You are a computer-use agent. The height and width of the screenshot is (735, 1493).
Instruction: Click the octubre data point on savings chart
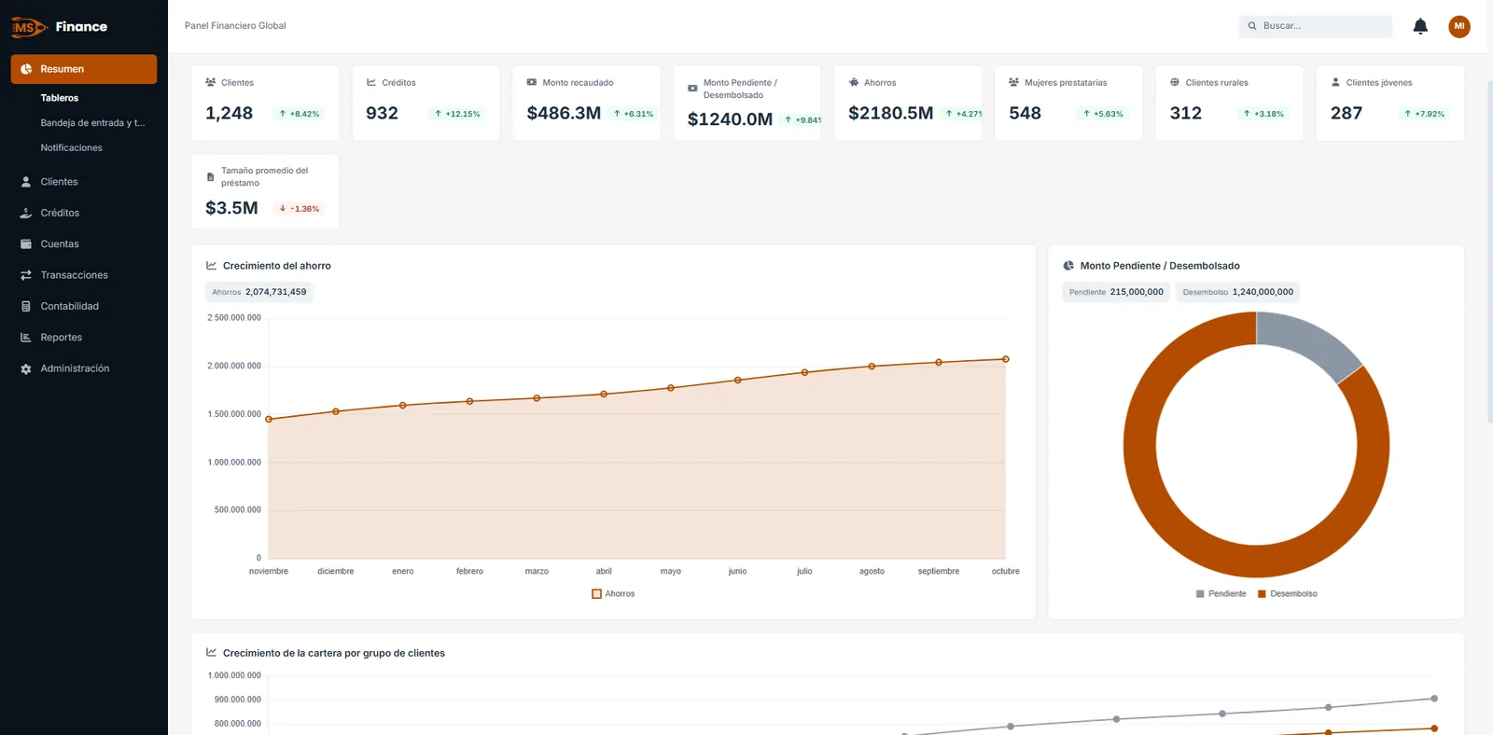[1006, 359]
